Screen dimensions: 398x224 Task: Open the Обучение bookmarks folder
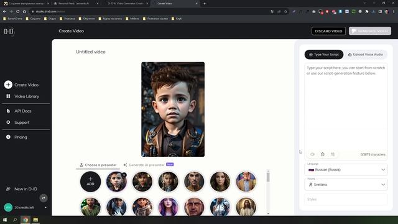[x=86, y=19]
